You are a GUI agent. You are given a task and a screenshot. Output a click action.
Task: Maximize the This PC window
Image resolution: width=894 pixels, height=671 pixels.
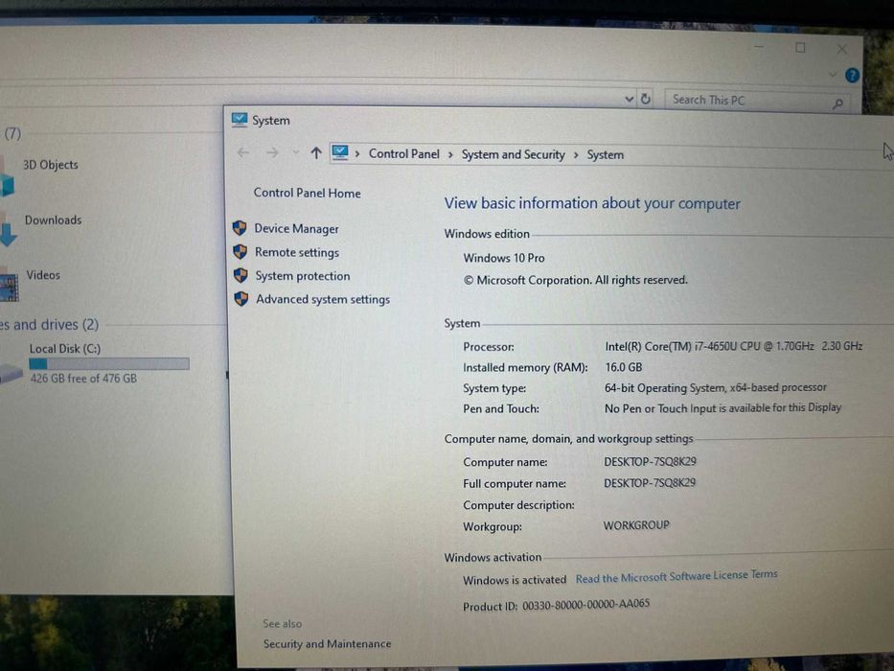click(x=800, y=48)
